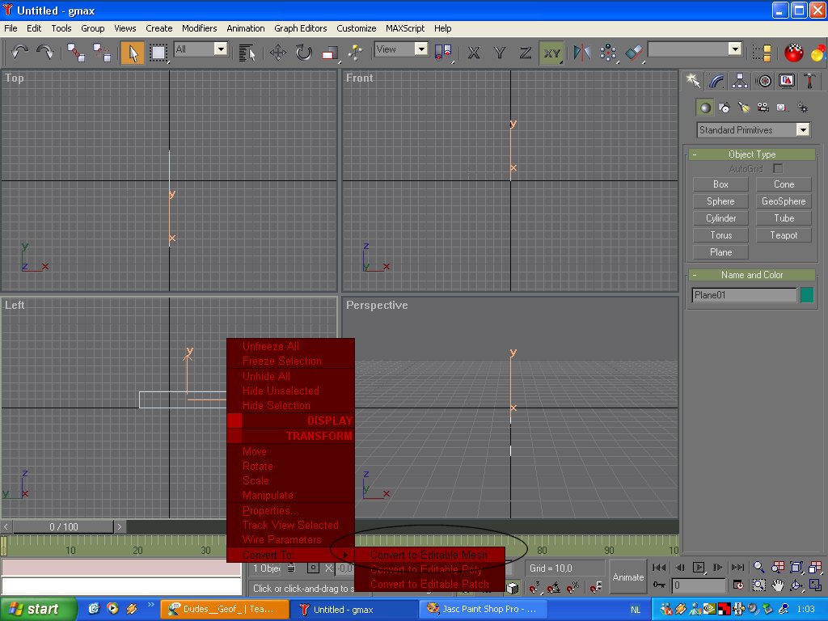
Task: Toggle the AutoGrid checkbox
Action: click(x=778, y=168)
